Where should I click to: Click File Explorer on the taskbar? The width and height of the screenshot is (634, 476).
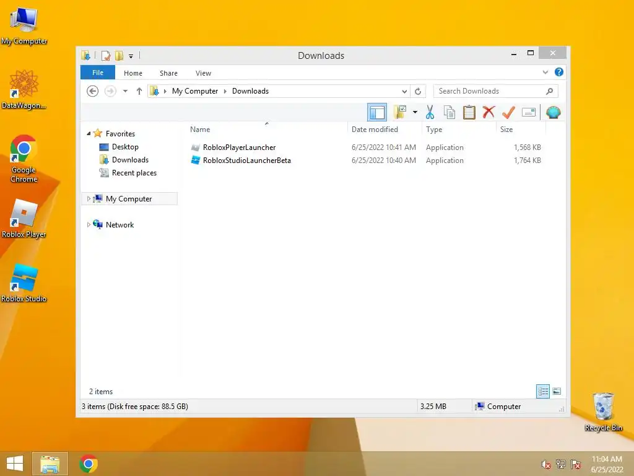50,464
